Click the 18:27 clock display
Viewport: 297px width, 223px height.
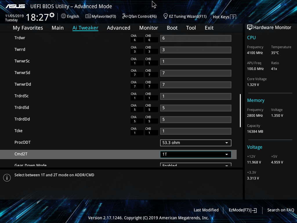coord(37,17)
